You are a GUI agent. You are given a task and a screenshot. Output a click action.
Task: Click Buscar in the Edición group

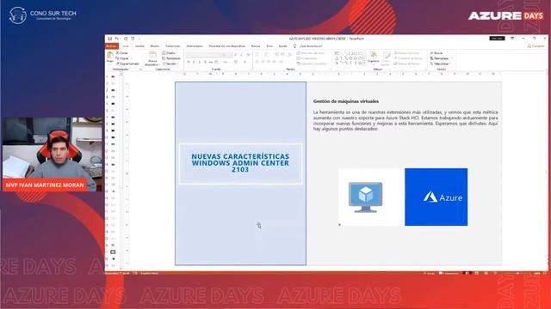point(436,53)
